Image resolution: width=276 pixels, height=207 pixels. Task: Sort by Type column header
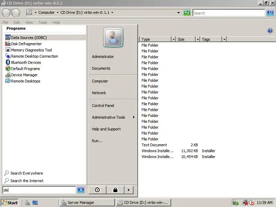tap(156, 39)
